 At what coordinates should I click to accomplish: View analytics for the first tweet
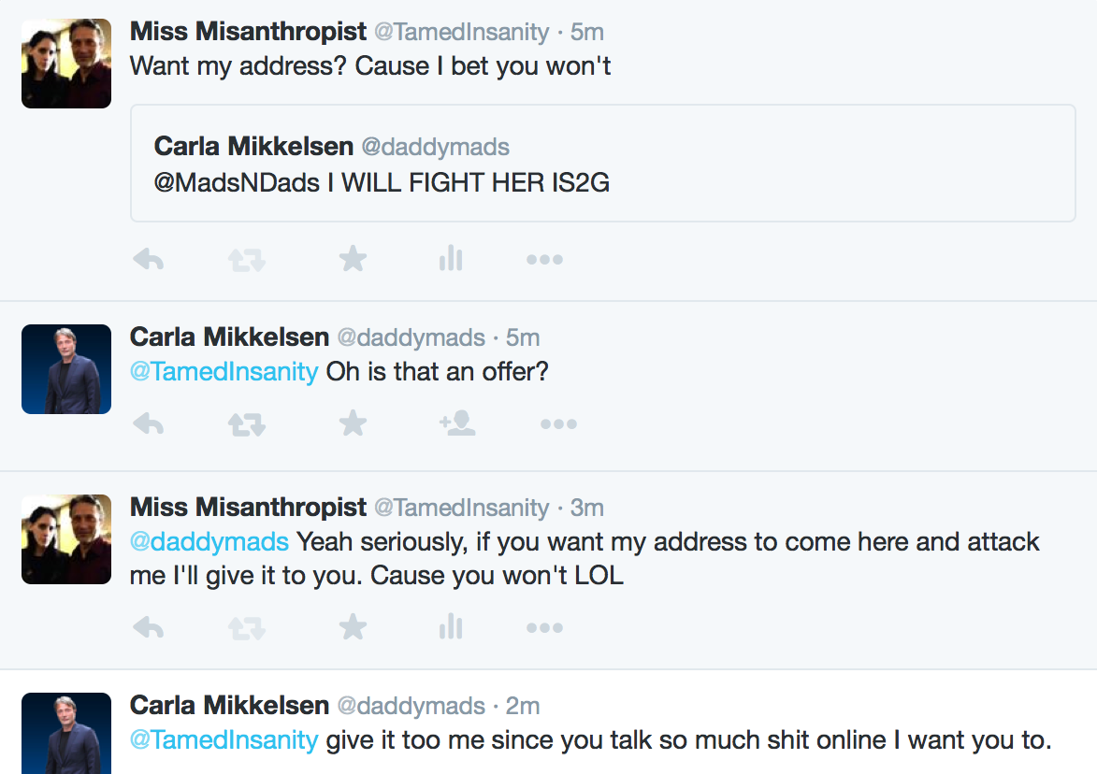point(451,259)
